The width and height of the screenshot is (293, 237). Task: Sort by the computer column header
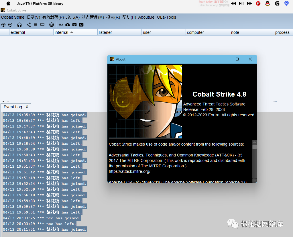coord(208,32)
